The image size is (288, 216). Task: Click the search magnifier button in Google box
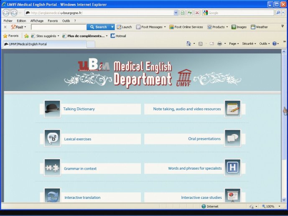pos(278,13)
